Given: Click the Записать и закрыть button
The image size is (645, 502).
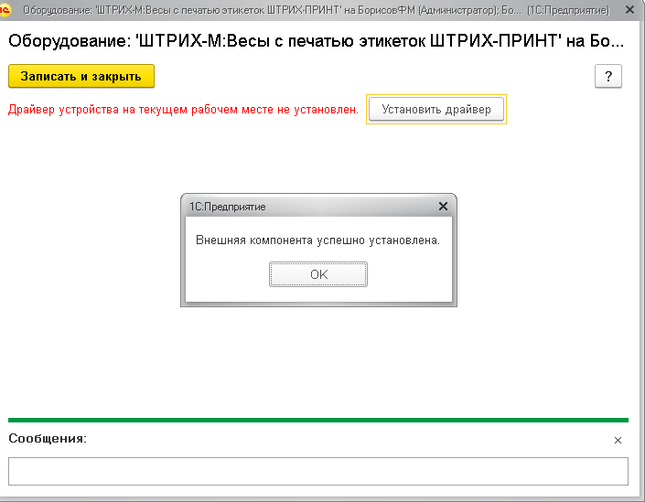Looking at the screenshot, I should click(x=81, y=76).
